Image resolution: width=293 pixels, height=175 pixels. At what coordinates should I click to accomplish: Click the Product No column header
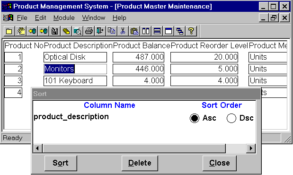(x=24, y=45)
